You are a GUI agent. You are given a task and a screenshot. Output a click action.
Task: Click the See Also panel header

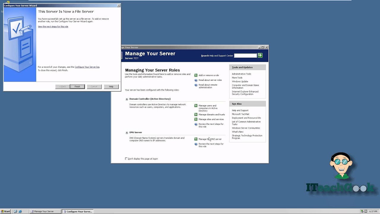[247, 104]
